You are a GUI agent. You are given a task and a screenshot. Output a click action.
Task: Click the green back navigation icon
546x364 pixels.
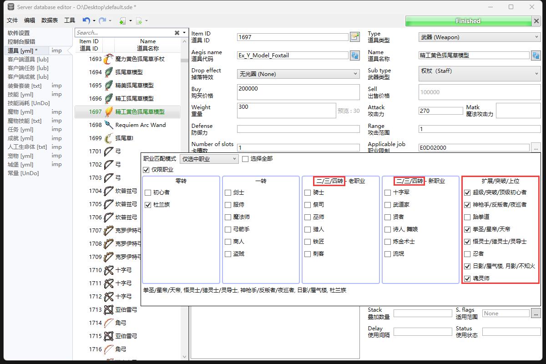point(122,21)
